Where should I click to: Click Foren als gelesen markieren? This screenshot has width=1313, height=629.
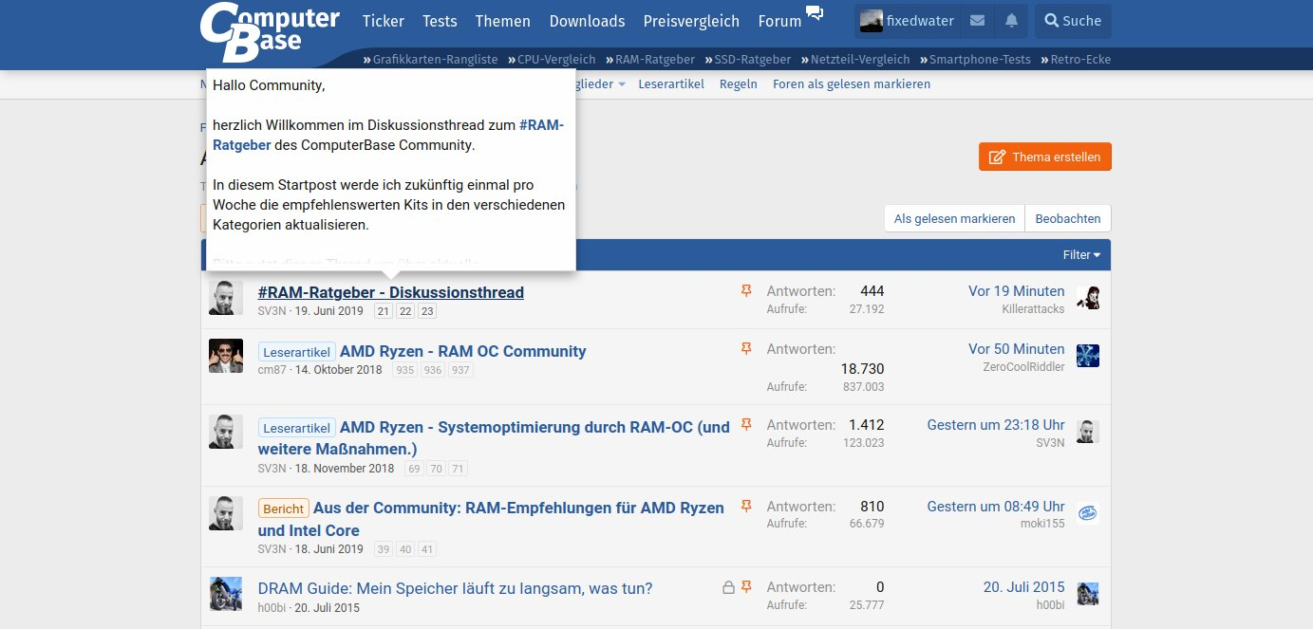point(852,83)
